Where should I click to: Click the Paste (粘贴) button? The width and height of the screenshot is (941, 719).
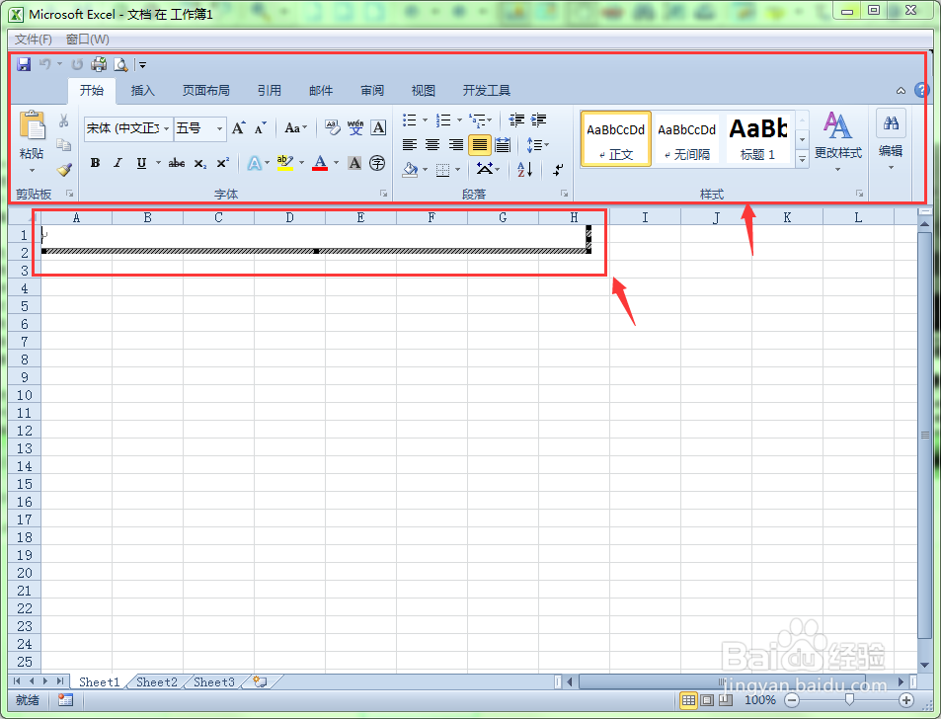click(x=32, y=141)
